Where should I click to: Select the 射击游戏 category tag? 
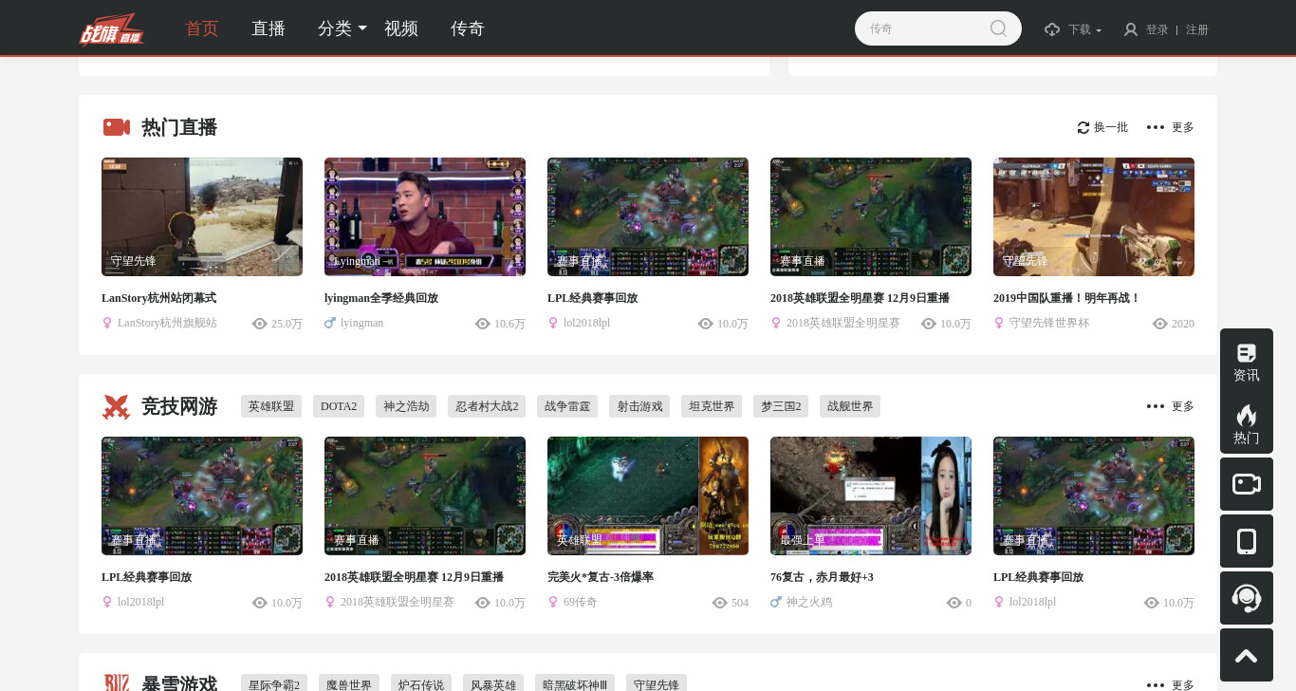click(639, 406)
